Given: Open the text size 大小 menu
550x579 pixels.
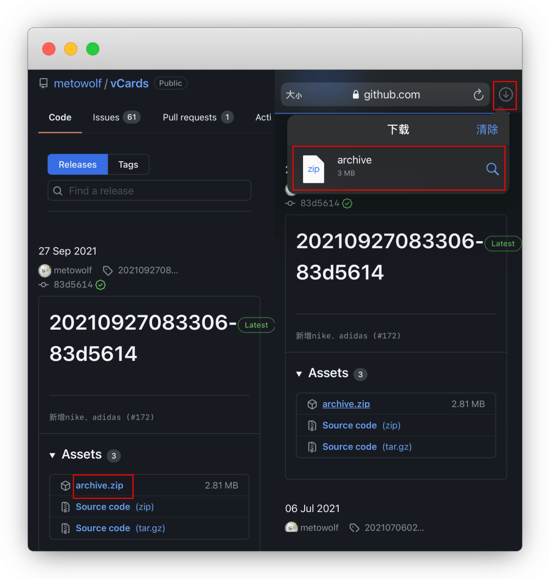Looking at the screenshot, I should (294, 95).
